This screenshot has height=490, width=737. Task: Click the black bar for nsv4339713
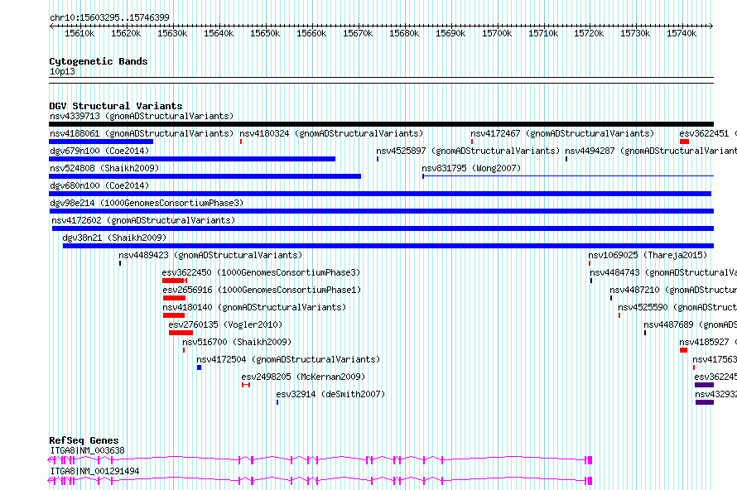point(381,124)
